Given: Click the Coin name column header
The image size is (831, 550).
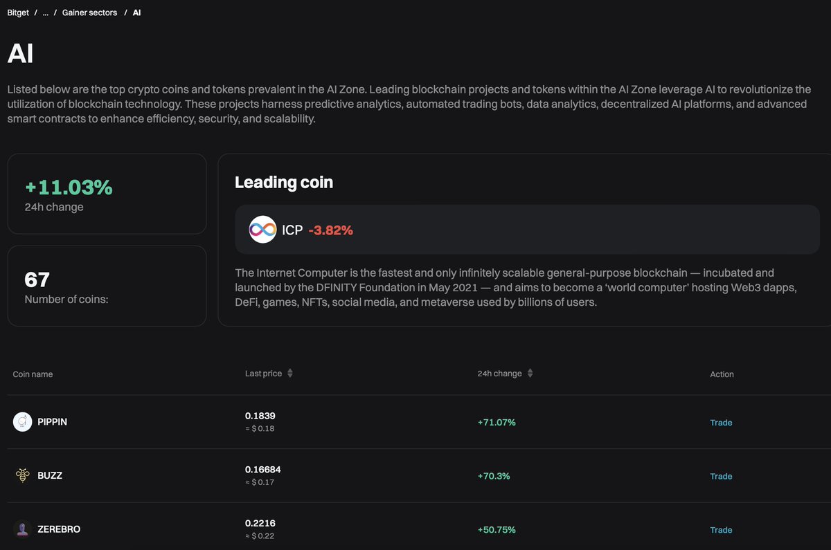Looking at the screenshot, I should (x=33, y=374).
